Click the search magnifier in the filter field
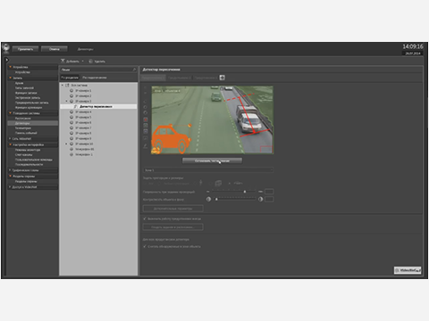 [x=134, y=70]
